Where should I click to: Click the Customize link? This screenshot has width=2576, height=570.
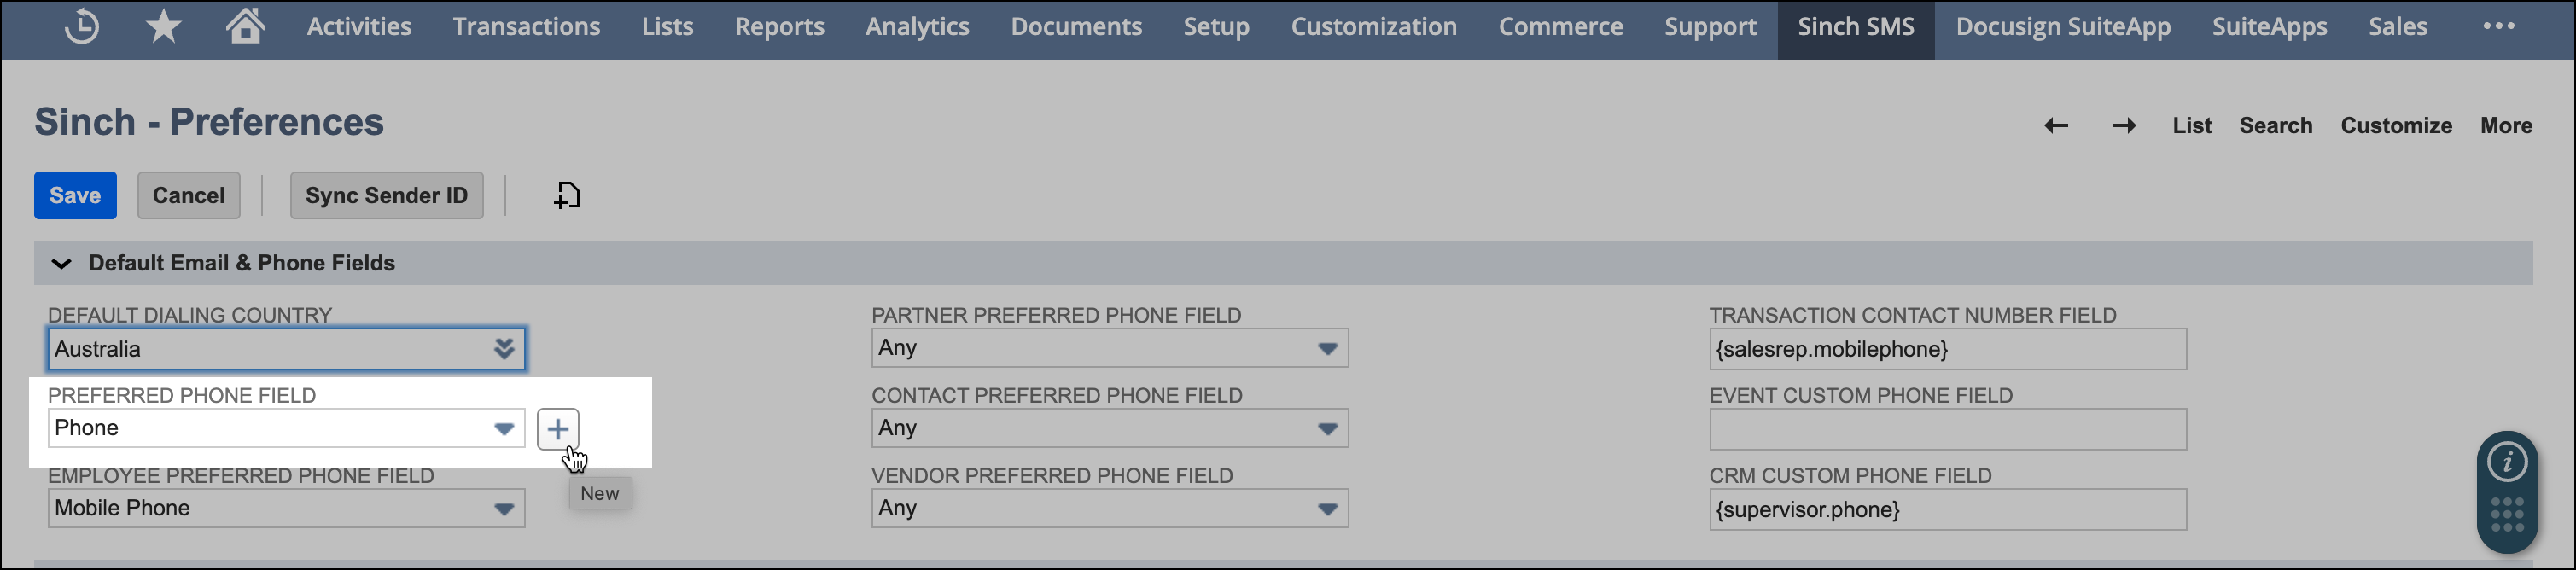point(2396,126)
